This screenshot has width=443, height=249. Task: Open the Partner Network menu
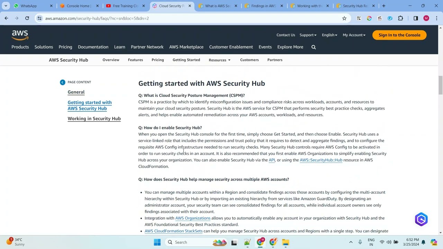(x=147, y=47)
